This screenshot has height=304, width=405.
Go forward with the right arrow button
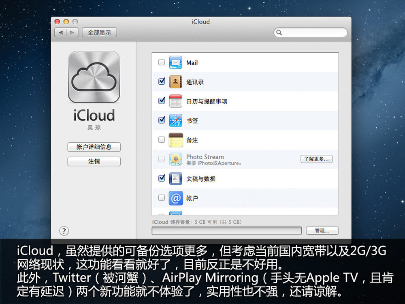pos(72,32)
